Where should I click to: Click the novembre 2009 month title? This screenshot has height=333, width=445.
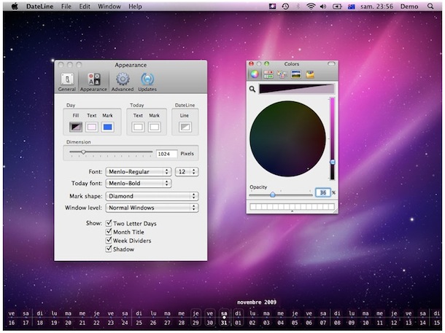(x=257, y=302)
